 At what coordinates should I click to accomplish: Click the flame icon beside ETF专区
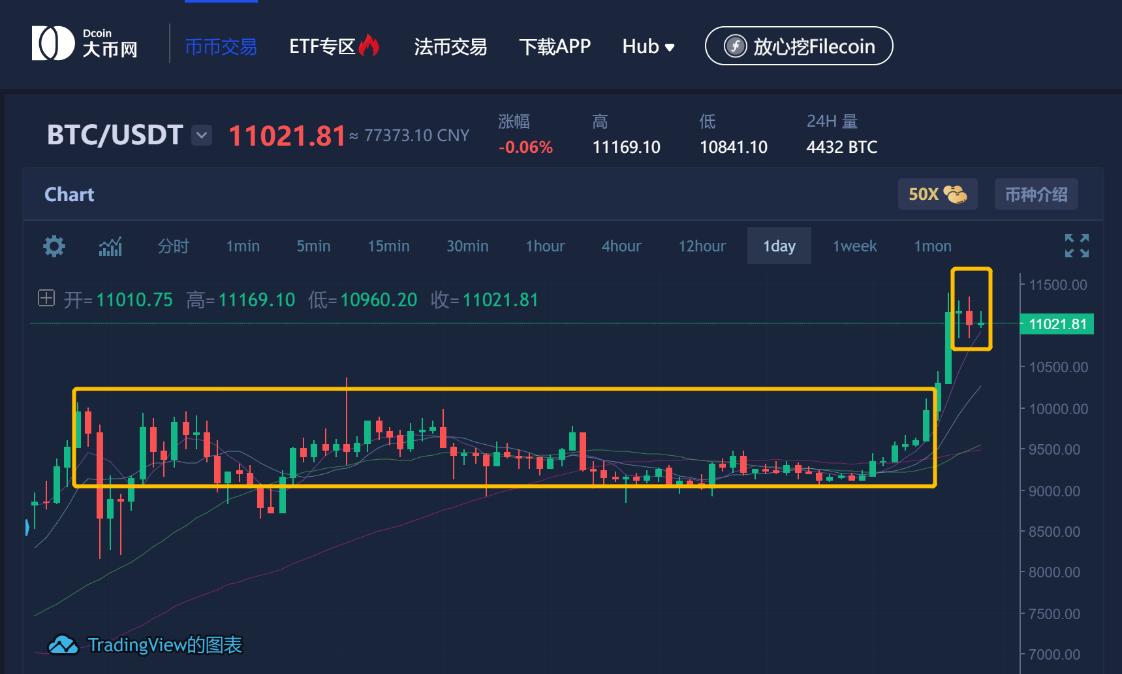point(369,46)
